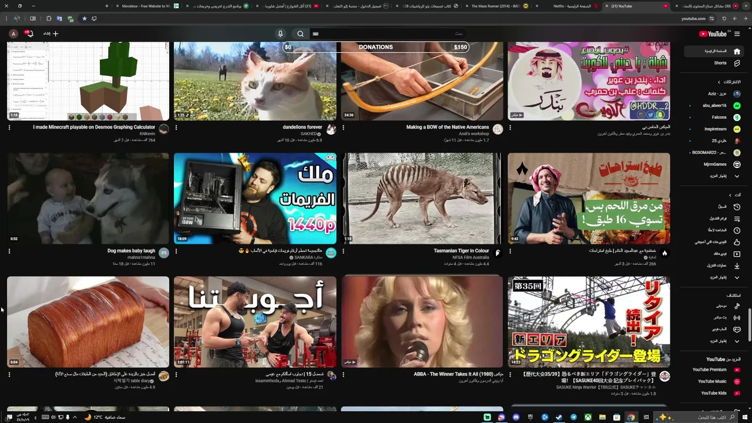Click the Create plus button
The width and height of the screenshot is (752, 423).
pos(51,33)
